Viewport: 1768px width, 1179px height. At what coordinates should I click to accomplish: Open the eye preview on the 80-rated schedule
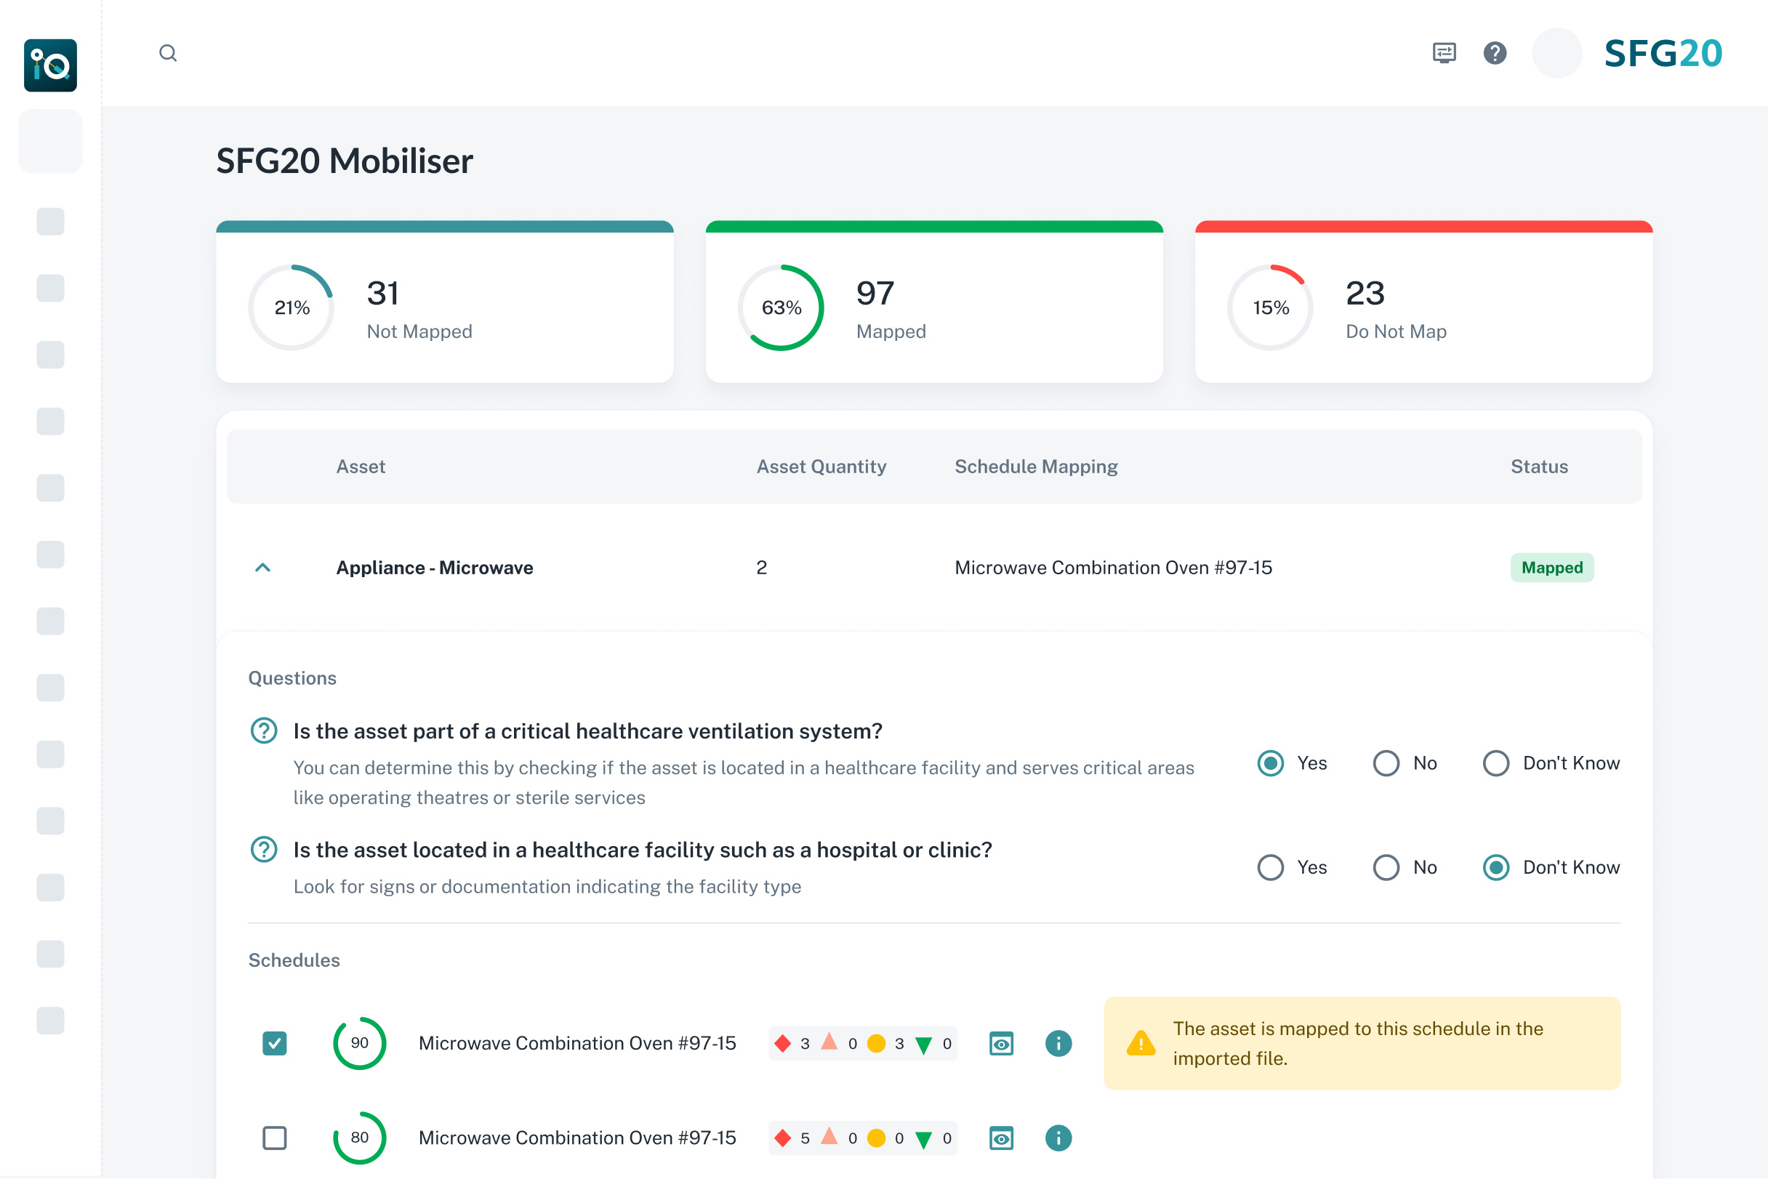coord(1001,1138)
